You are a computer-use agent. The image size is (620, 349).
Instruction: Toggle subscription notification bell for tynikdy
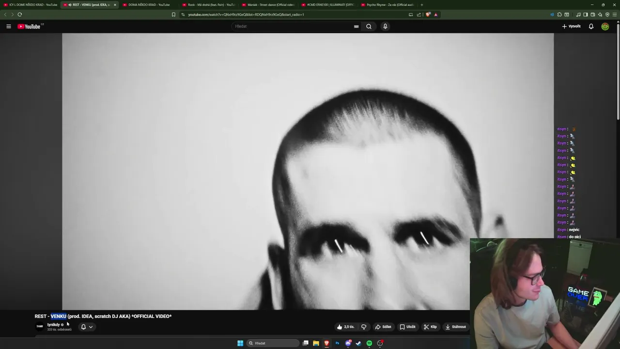pos(83,327)
